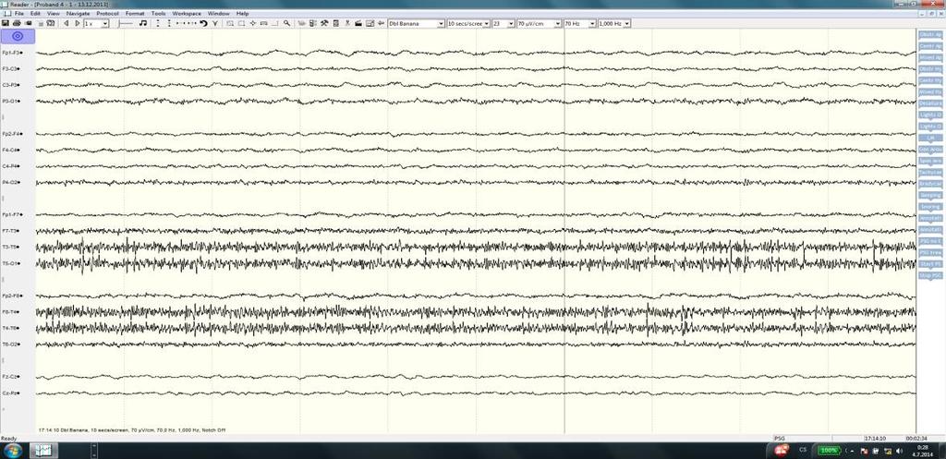Click the clapperboard video icon

point(358,23)
